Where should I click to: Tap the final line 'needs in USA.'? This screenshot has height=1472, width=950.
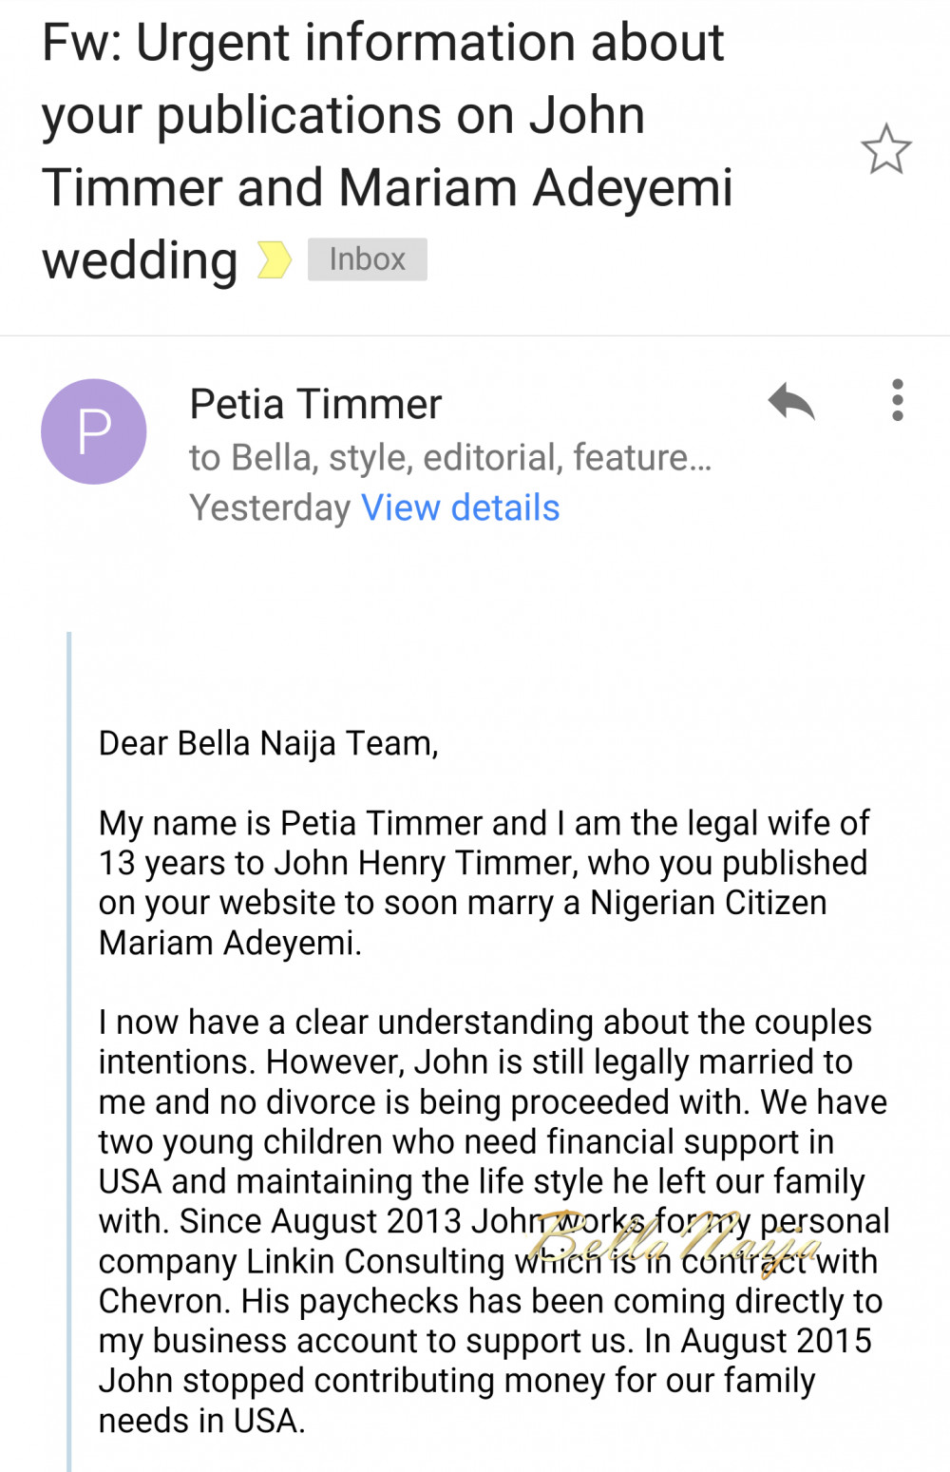tap(201, 1421)
